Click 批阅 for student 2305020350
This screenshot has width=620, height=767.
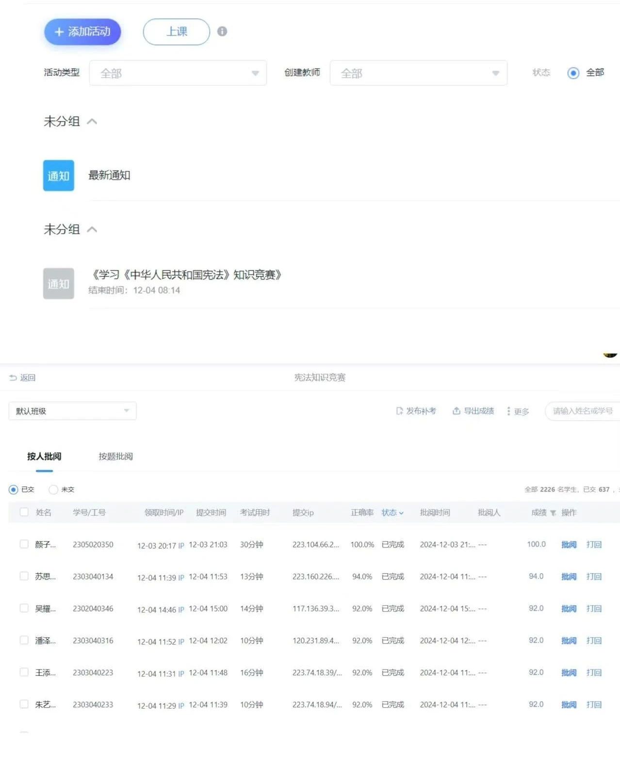tap(569, 545)
